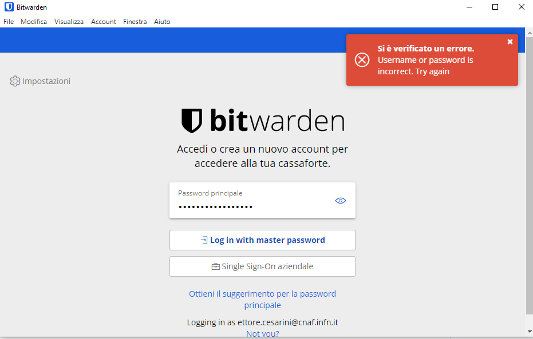The image size is (533, 339).
Task: Get the master password hint link
Action: pos(262,300)
